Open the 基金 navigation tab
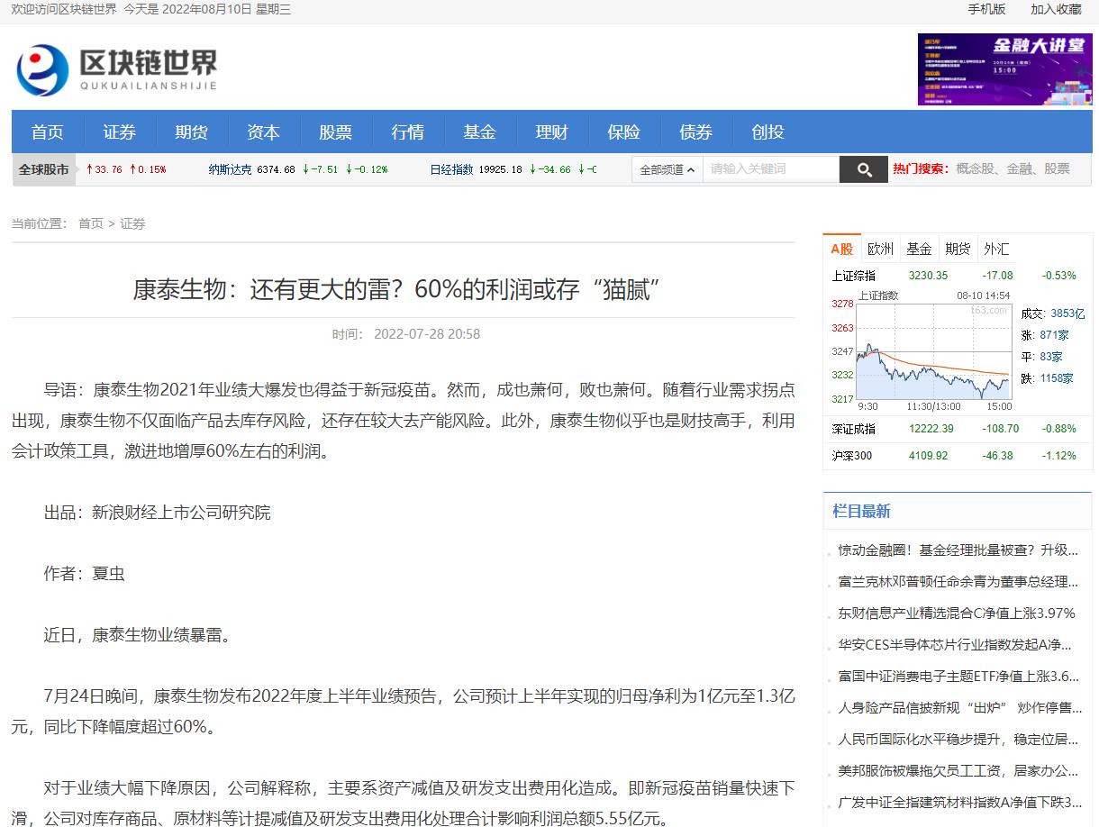 click(x=480, y=132)
